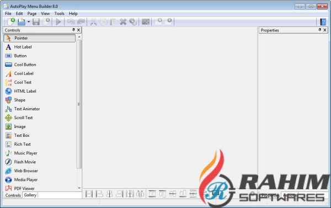The image size is (331, 208).
Task: Select the HTML Label control
Action: [x=39, y=91]
